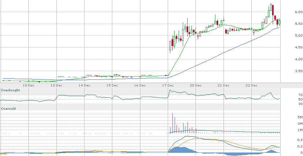Click the 10 Dec date label
The width and height of the screenshot is (303, 156).
click(29, 85)
